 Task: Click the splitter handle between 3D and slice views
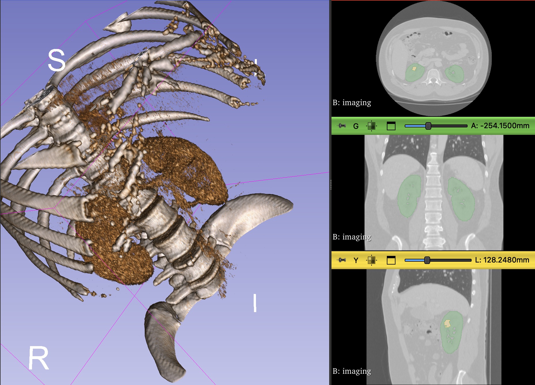(x=330, y=184)
